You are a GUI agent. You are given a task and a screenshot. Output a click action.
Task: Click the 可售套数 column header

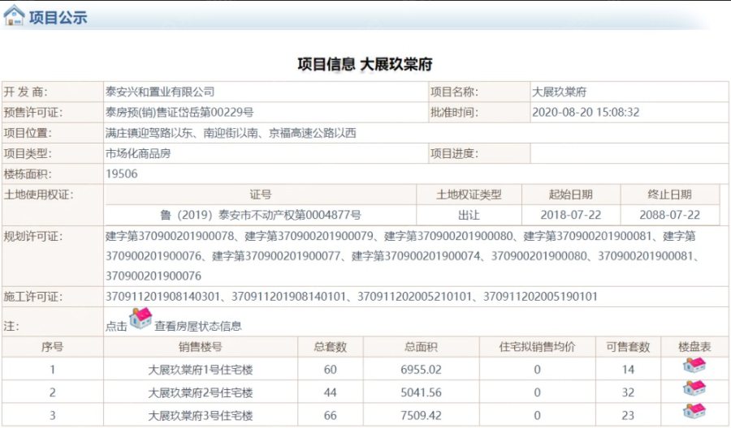coord(628,347)
